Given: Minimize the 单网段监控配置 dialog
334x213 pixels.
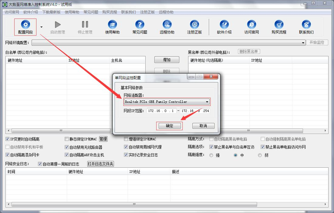Looking at the screenshot, I should pyautogui.click(x=191, y=77).
